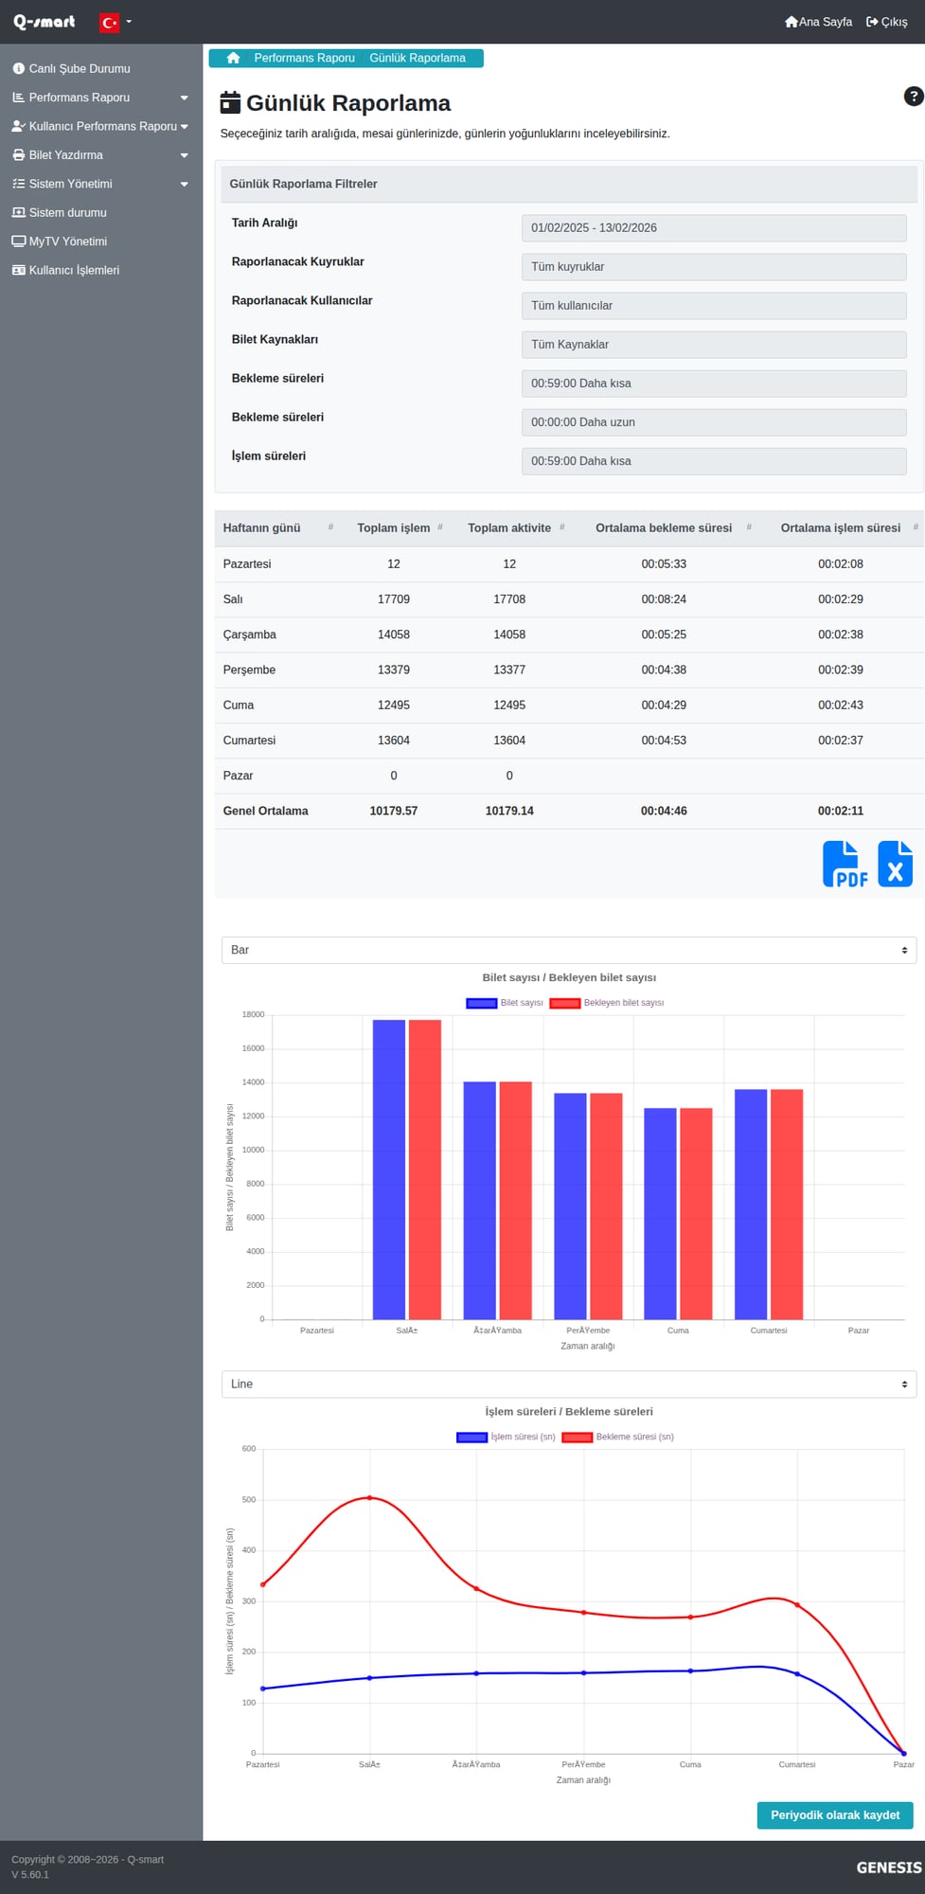Log out using Çıkış link
925x1894 pixels.
click(x=886, y=22)
